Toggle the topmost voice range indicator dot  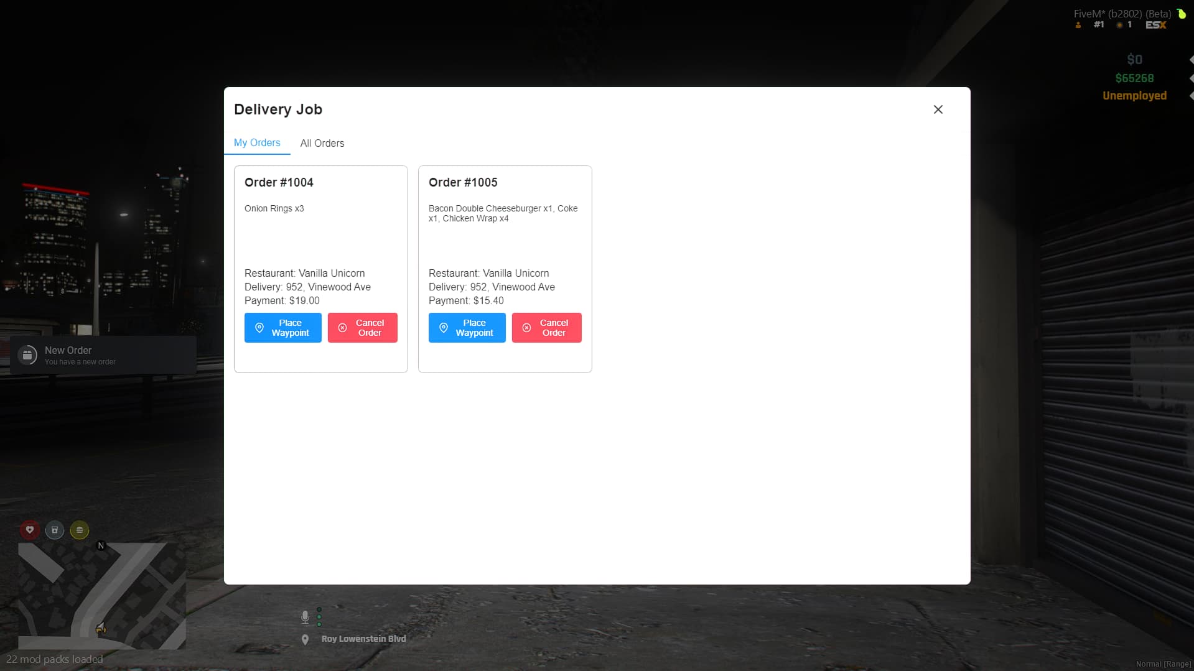point(319,609)
